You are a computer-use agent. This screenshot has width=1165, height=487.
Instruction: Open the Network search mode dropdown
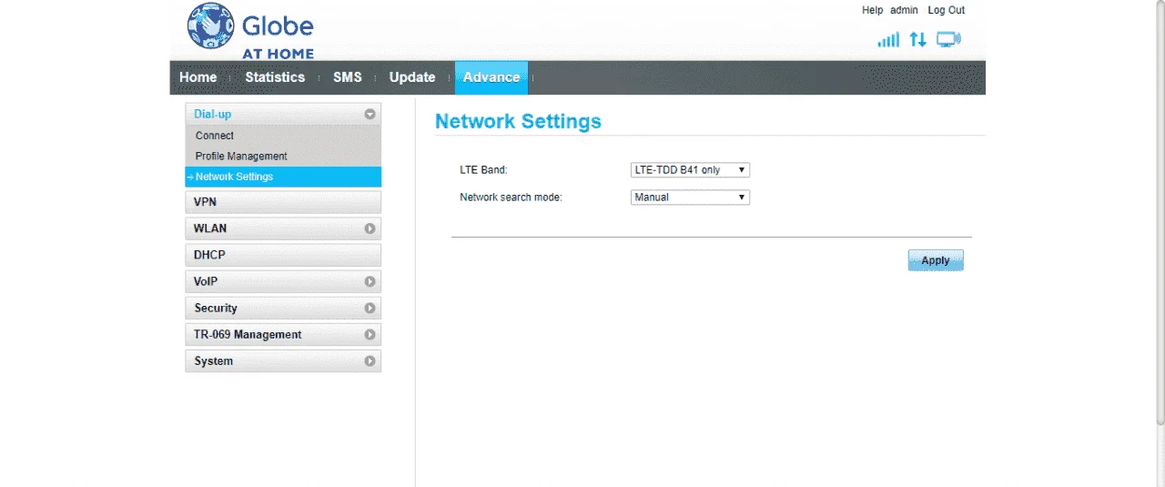pyautogui.click(x=690, y=197)
